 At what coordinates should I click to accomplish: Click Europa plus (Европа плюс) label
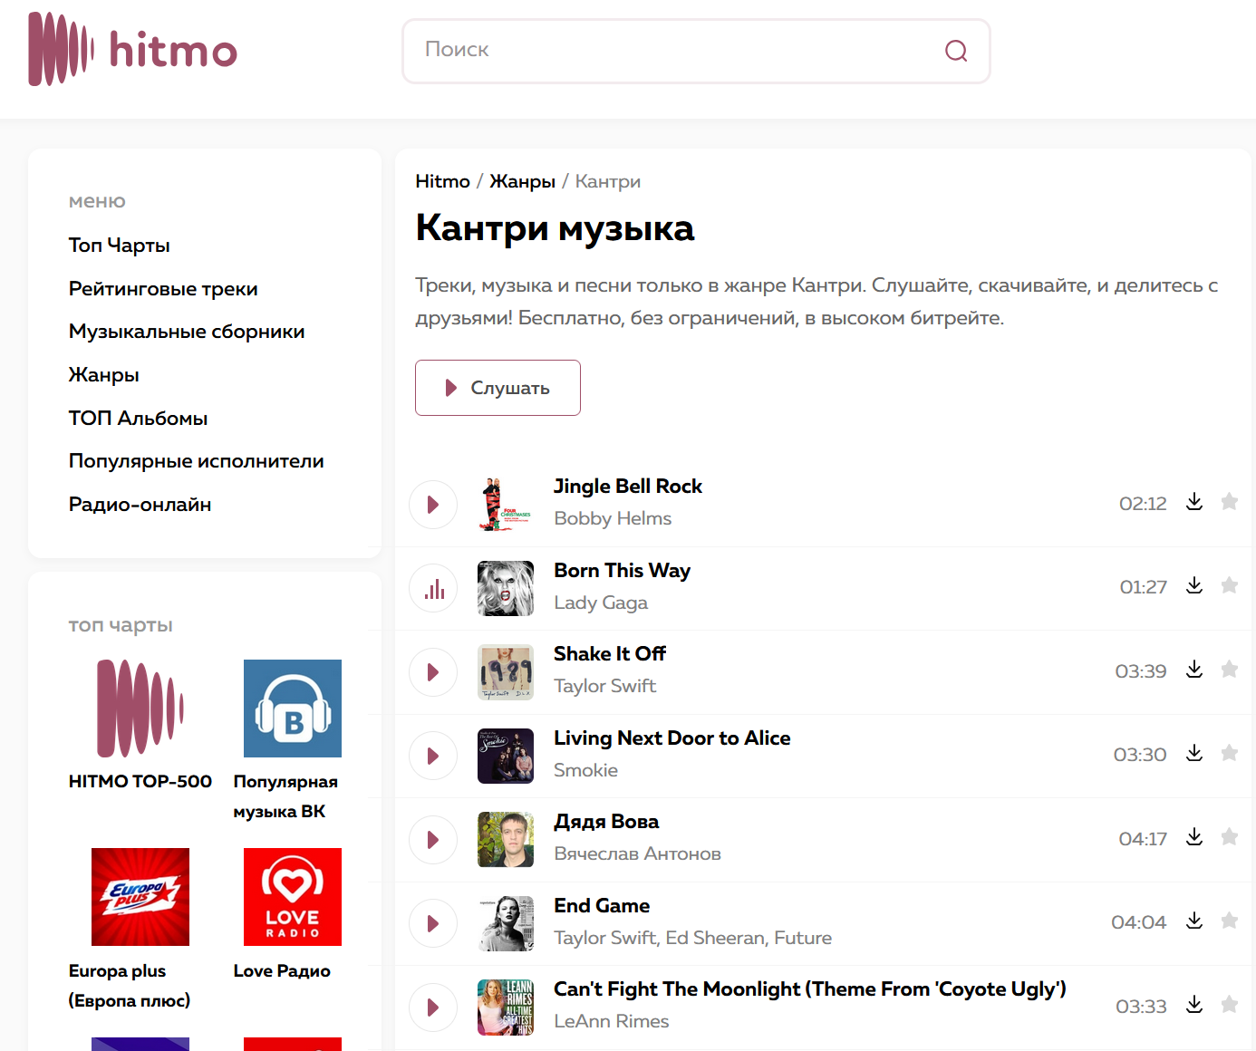130,986
